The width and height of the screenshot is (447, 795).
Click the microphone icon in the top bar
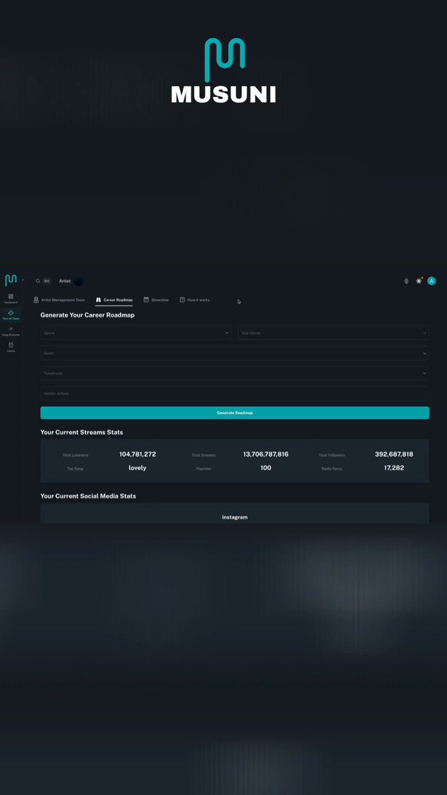(407, 281)
